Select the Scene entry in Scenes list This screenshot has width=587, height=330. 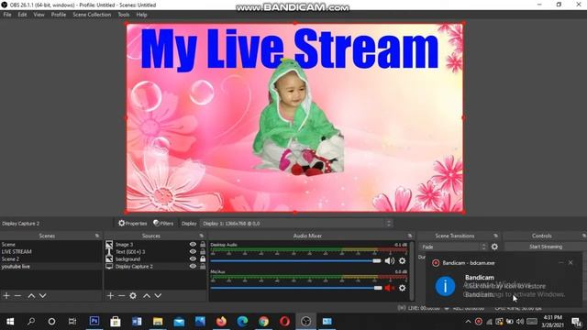tap(51, 245)
